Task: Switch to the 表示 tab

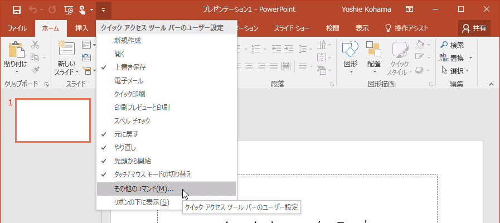Action: coord(362,28)
